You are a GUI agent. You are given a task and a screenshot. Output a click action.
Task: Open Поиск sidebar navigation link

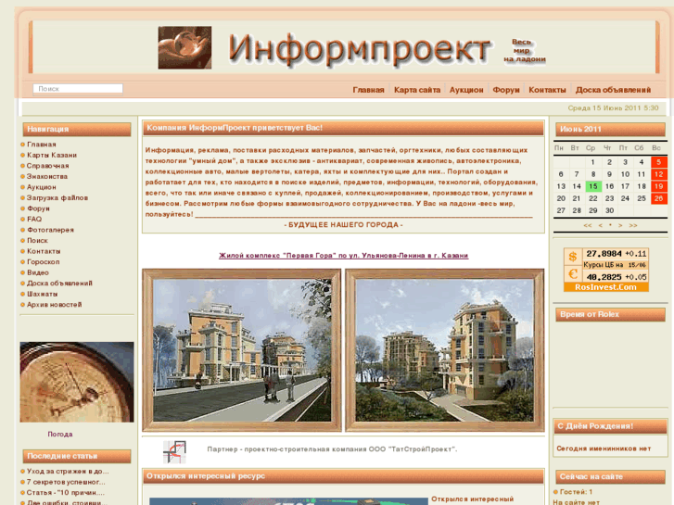pos(37,241)
